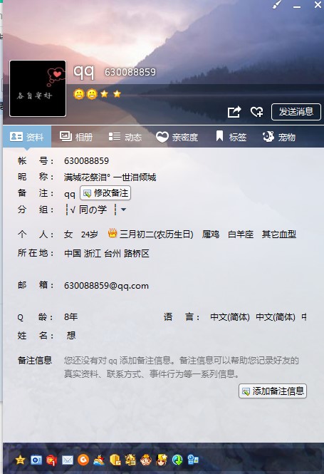Click the 发送消息 send message button
Viewport: 324px width, 474px height.
tap(296, 112)
